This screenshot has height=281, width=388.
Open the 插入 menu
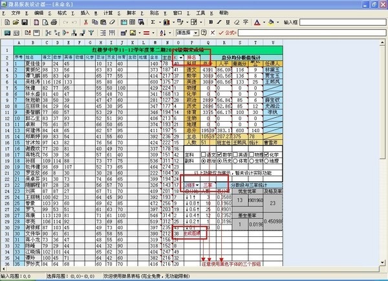[x=85, y=13]
